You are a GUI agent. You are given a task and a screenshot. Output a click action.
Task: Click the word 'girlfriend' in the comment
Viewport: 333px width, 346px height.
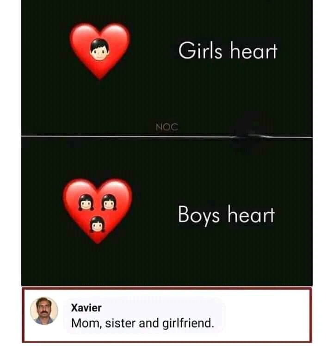pyautogui.click(x=188, y=323)
